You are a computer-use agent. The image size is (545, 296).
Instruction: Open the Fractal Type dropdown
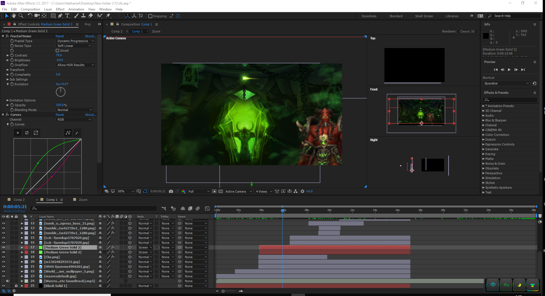click(75, 41)
